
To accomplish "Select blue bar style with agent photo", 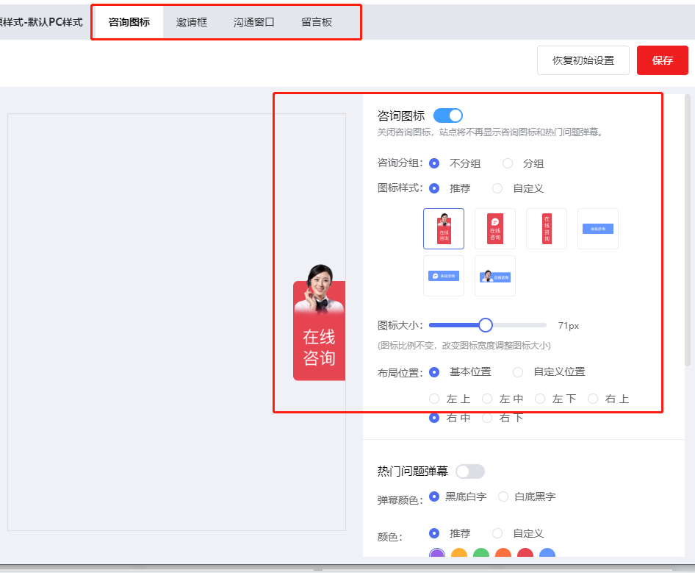I will (495, 276).
